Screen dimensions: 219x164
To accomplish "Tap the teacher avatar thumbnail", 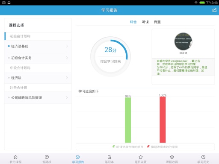I will tap(183, 41).
